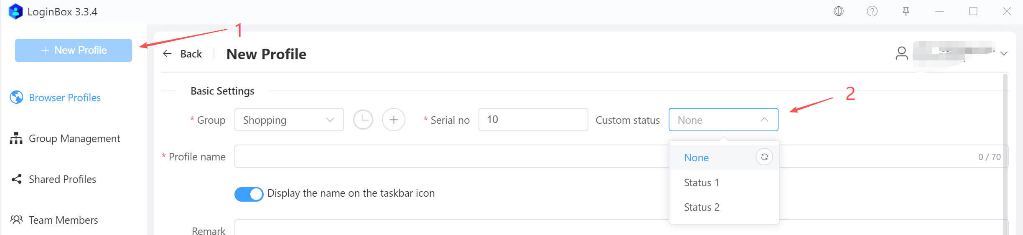Select Team Members in sidebar
Screen dimensions: 1023x235
point(63,220)
